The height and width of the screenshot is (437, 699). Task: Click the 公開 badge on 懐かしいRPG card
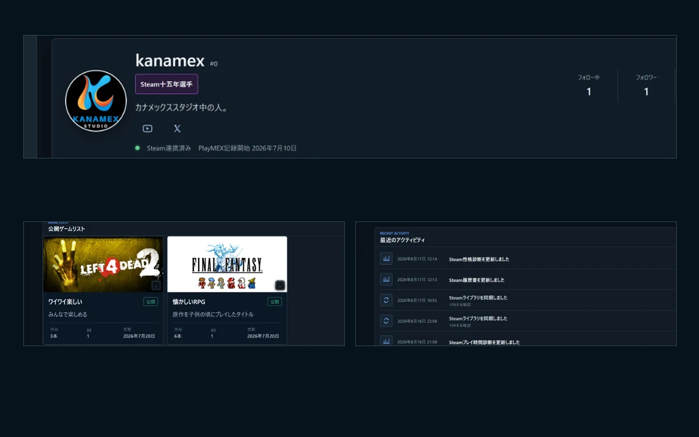coord(275,302)
